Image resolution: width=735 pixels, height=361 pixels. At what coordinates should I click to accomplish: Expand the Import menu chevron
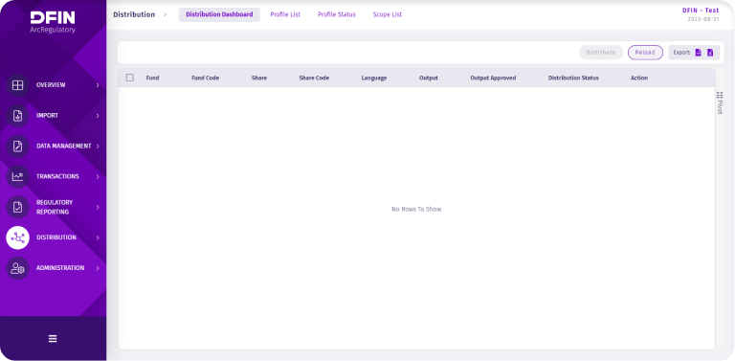(98, 116)
